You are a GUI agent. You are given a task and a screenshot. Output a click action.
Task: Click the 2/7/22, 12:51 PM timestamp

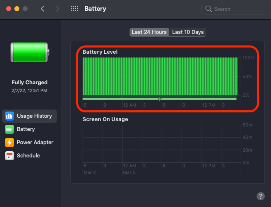click(29, 90)
